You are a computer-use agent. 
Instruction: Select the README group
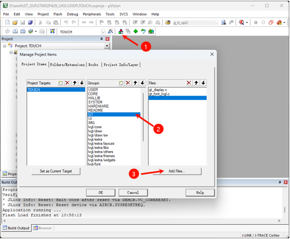point(114,110)
